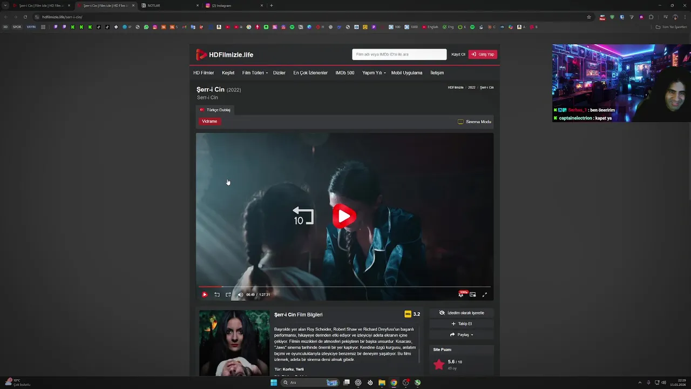Click the Şerr-i Cin movie poster thumbnail
This screenshot has width=691, height=389.
coord(234,343)
